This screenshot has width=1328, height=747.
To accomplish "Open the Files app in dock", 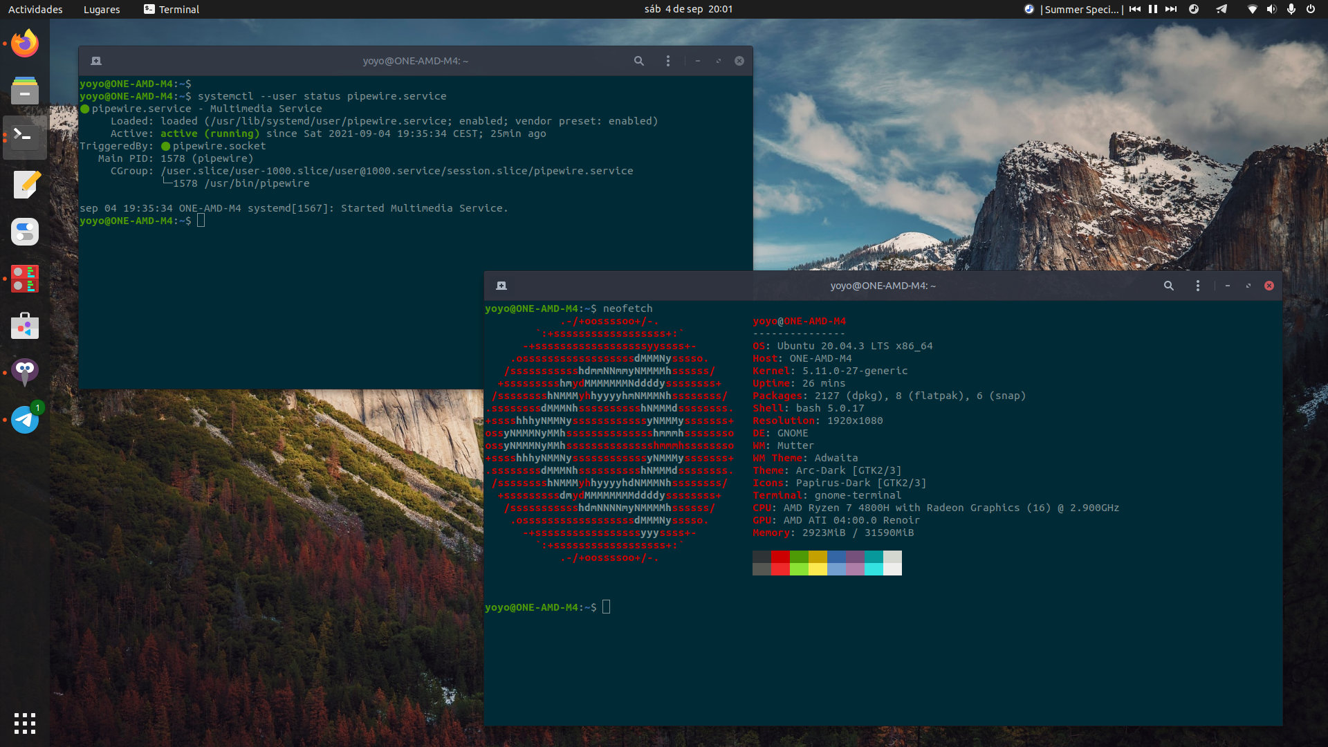I will click(25, 91).
